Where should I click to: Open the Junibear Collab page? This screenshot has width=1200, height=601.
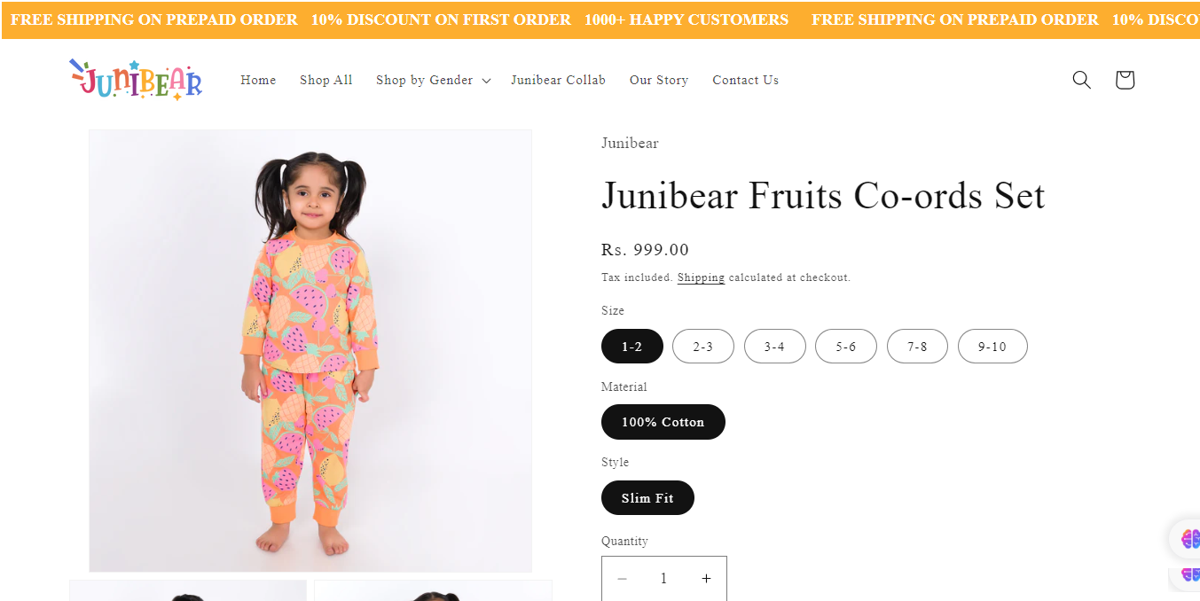coord(558,80)
